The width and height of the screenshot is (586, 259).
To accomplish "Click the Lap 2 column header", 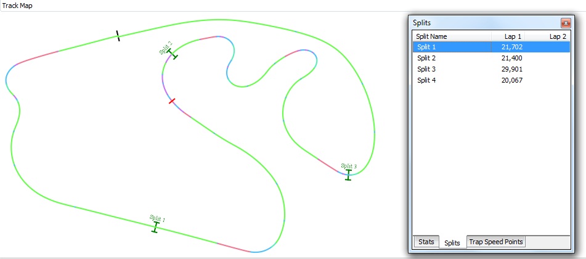I will (558, 36).
